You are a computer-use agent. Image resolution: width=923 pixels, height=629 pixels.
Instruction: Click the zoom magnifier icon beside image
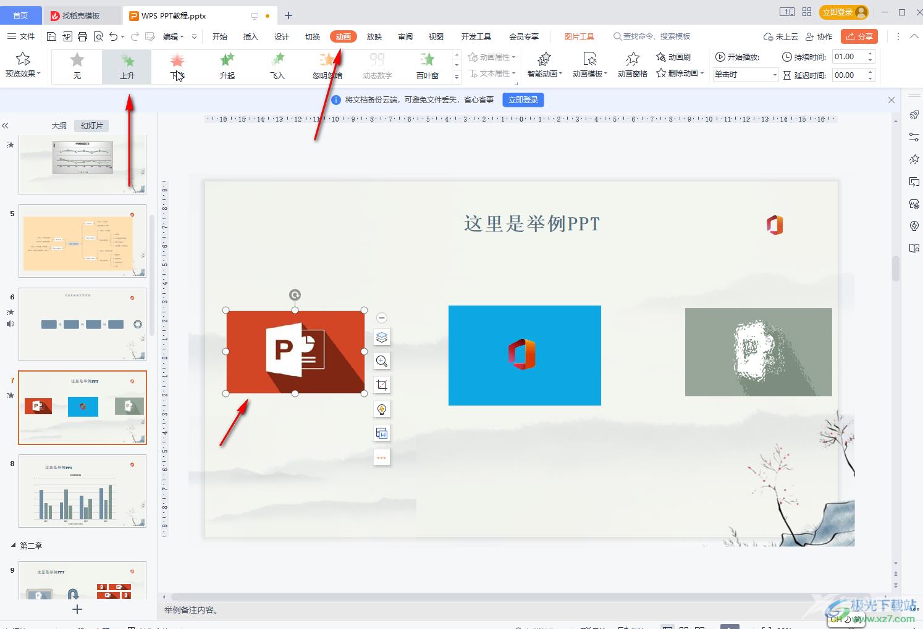[382, 361]
